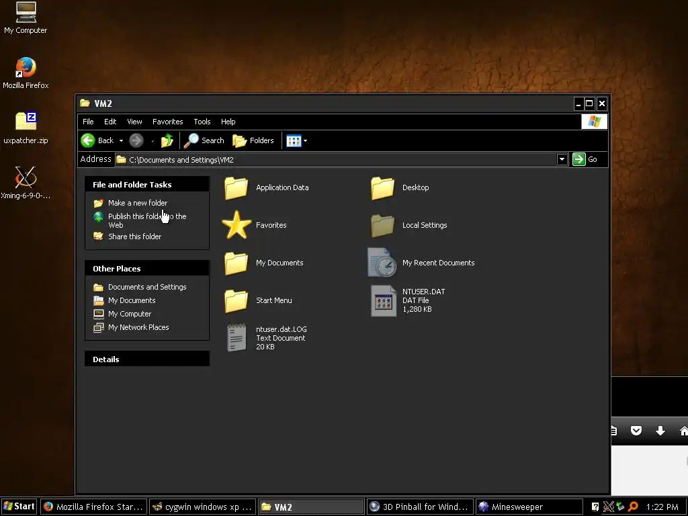Open the File menu

click(x=88, y=122)
